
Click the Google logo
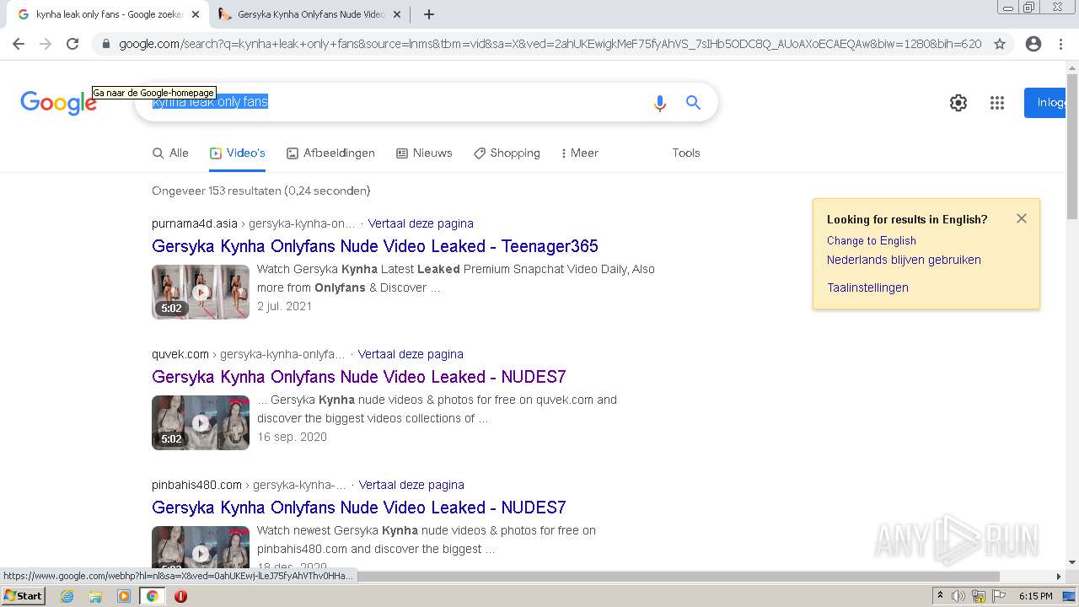[x=58, y=103]
